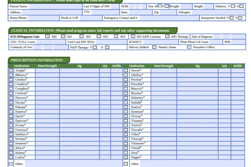
Task: Click the left Other medication text field
Action: [x=73, y=164]
